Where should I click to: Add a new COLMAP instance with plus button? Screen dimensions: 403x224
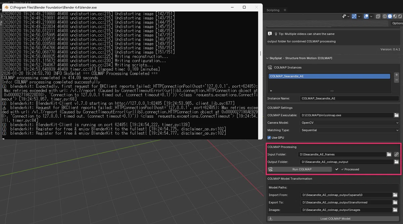(396, 75)
